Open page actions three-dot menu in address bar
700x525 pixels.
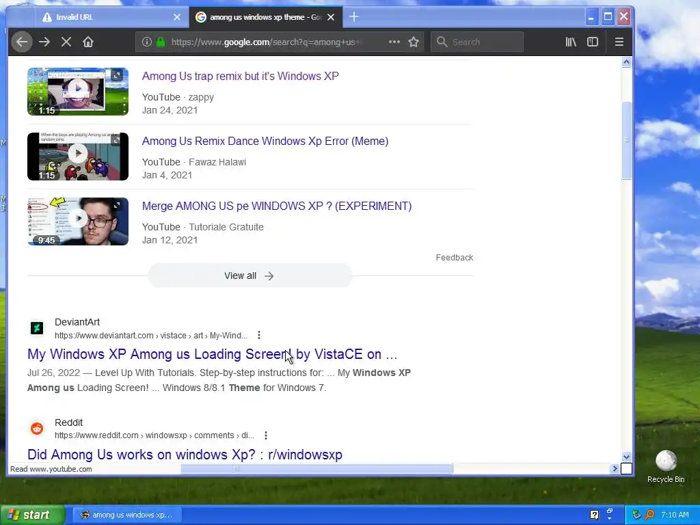(x=394, y=42)
